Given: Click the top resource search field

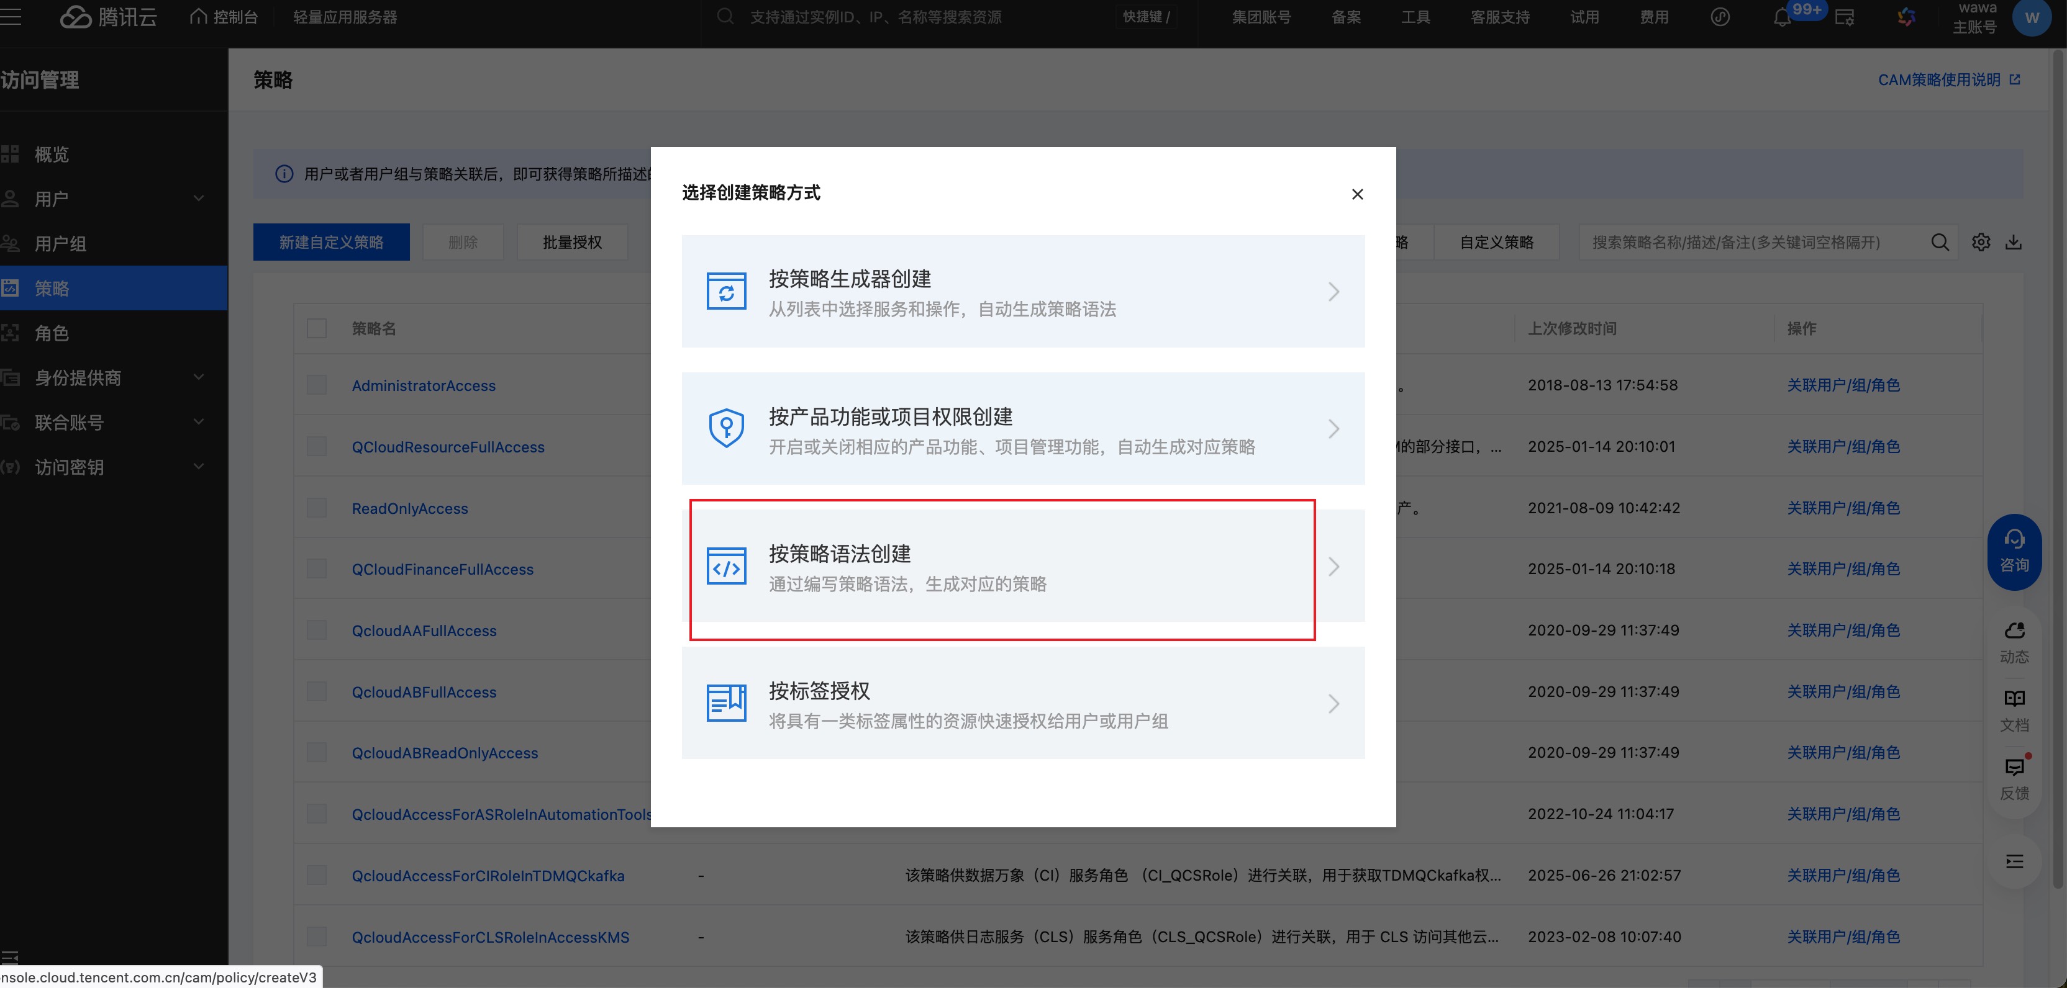Looking at the screenshot, I should (875, 17).
